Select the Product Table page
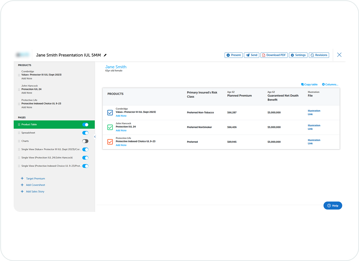Viewport: 359px width, 261px height. (x=54, y=124)
